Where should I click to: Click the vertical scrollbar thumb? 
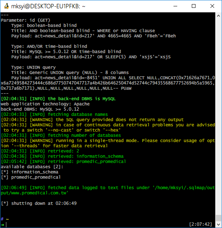[x=218, y=218]
